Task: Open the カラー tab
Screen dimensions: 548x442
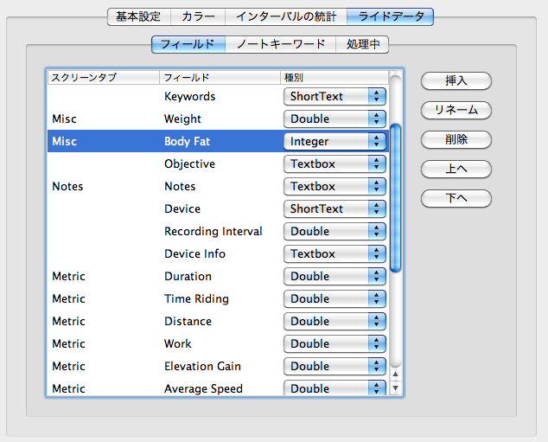Action: click(x=198, y=16)
